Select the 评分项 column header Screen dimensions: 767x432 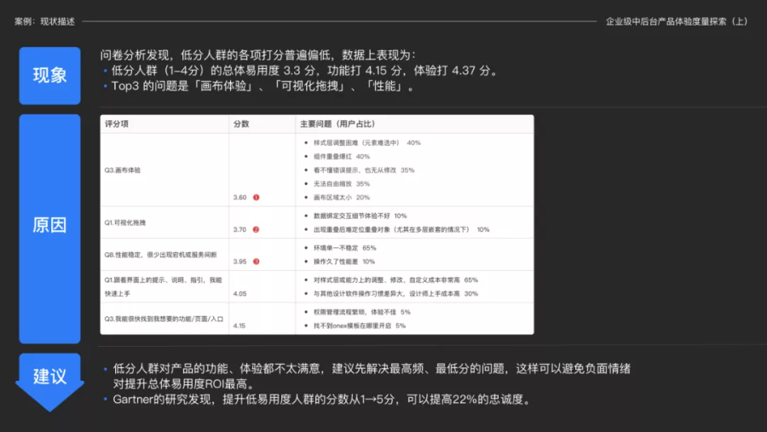[116, 124]
